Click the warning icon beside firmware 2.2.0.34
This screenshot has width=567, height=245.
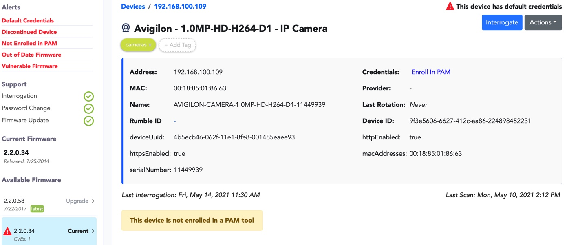7,231
